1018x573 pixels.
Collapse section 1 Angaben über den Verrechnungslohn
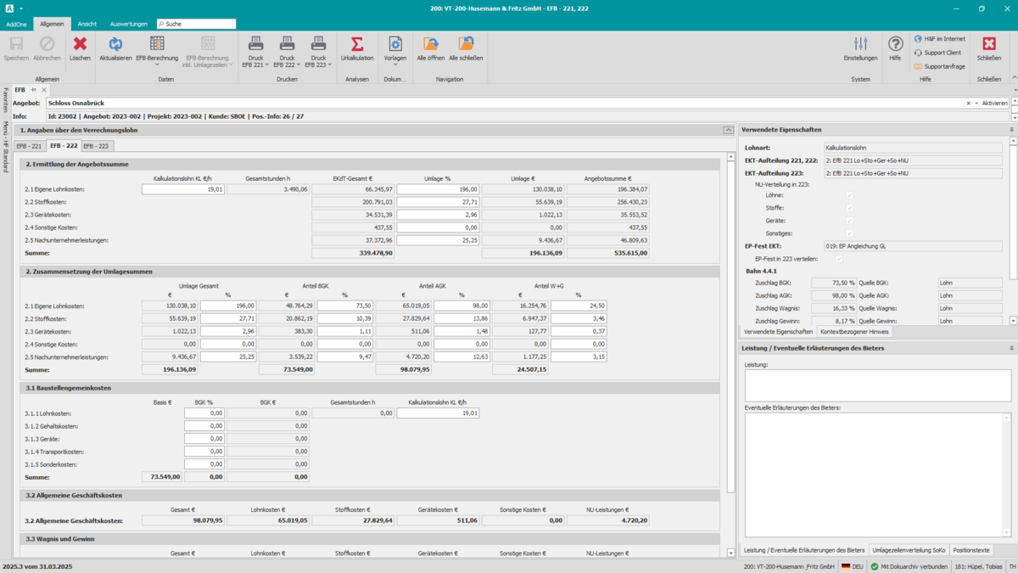tap(728, 130)
